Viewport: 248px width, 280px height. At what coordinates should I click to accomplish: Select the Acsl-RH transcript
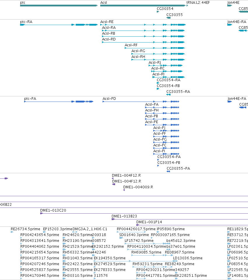(158, 60)
